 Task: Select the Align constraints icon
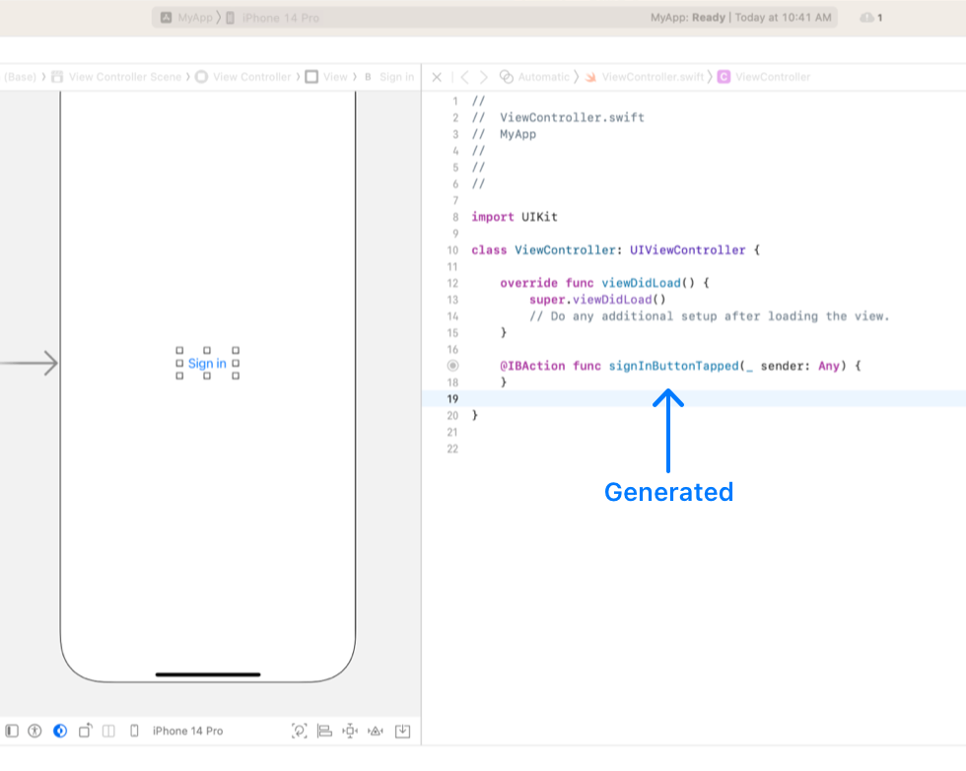tap(325, 731)
